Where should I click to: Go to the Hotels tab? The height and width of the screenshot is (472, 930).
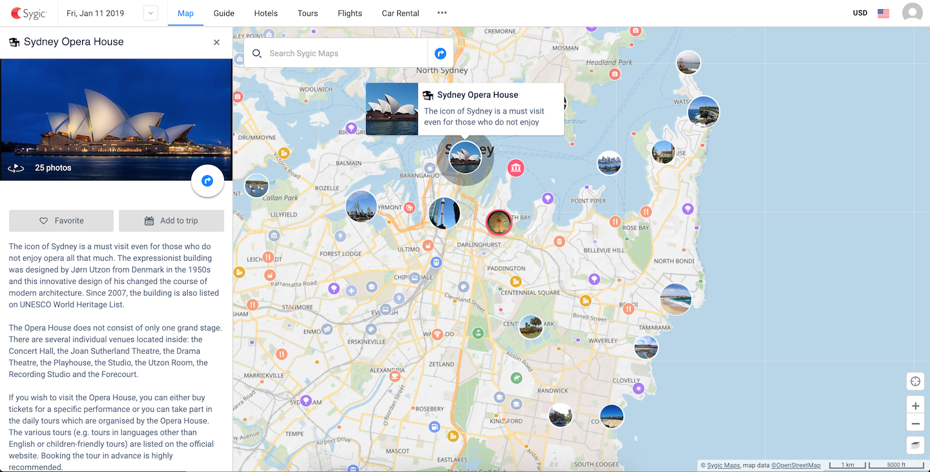[x=266, y=13]
